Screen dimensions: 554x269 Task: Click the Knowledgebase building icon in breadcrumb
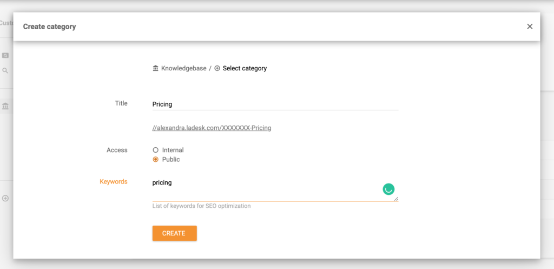pos(156,68)
